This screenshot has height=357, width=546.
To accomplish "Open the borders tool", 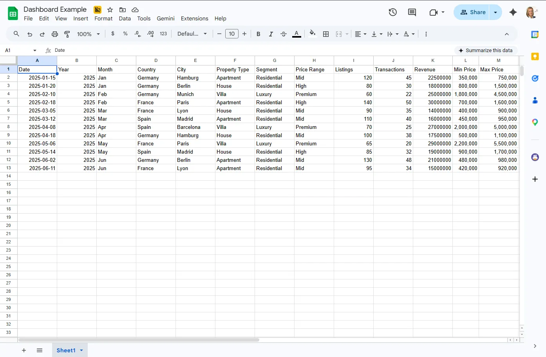I will 326,34.
